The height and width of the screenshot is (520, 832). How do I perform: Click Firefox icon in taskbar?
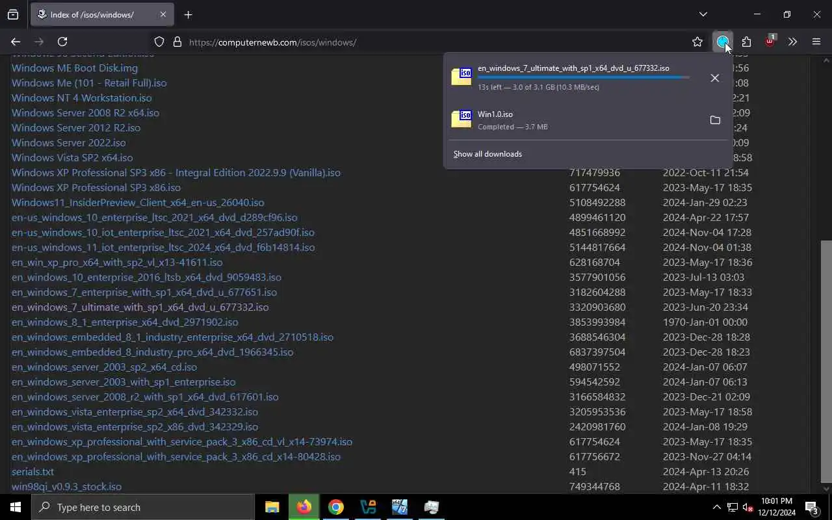[304, 507]
